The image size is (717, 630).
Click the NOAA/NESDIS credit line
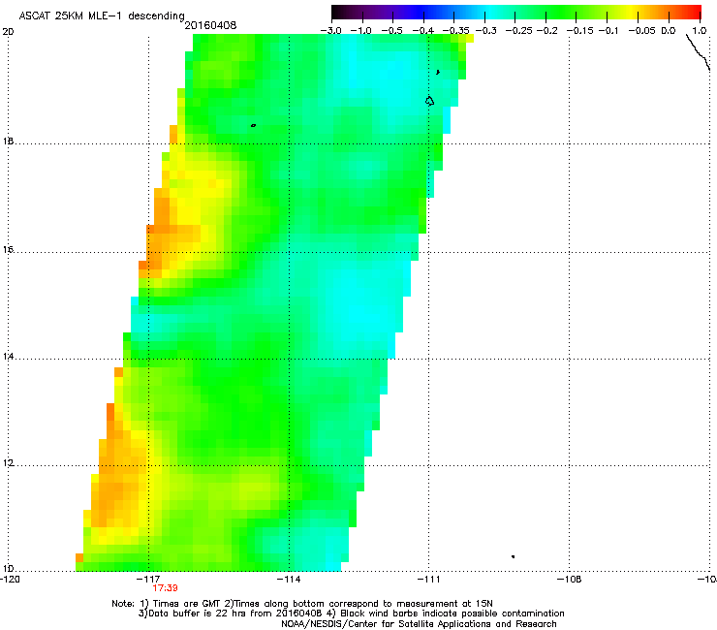(x=419, y=624)
